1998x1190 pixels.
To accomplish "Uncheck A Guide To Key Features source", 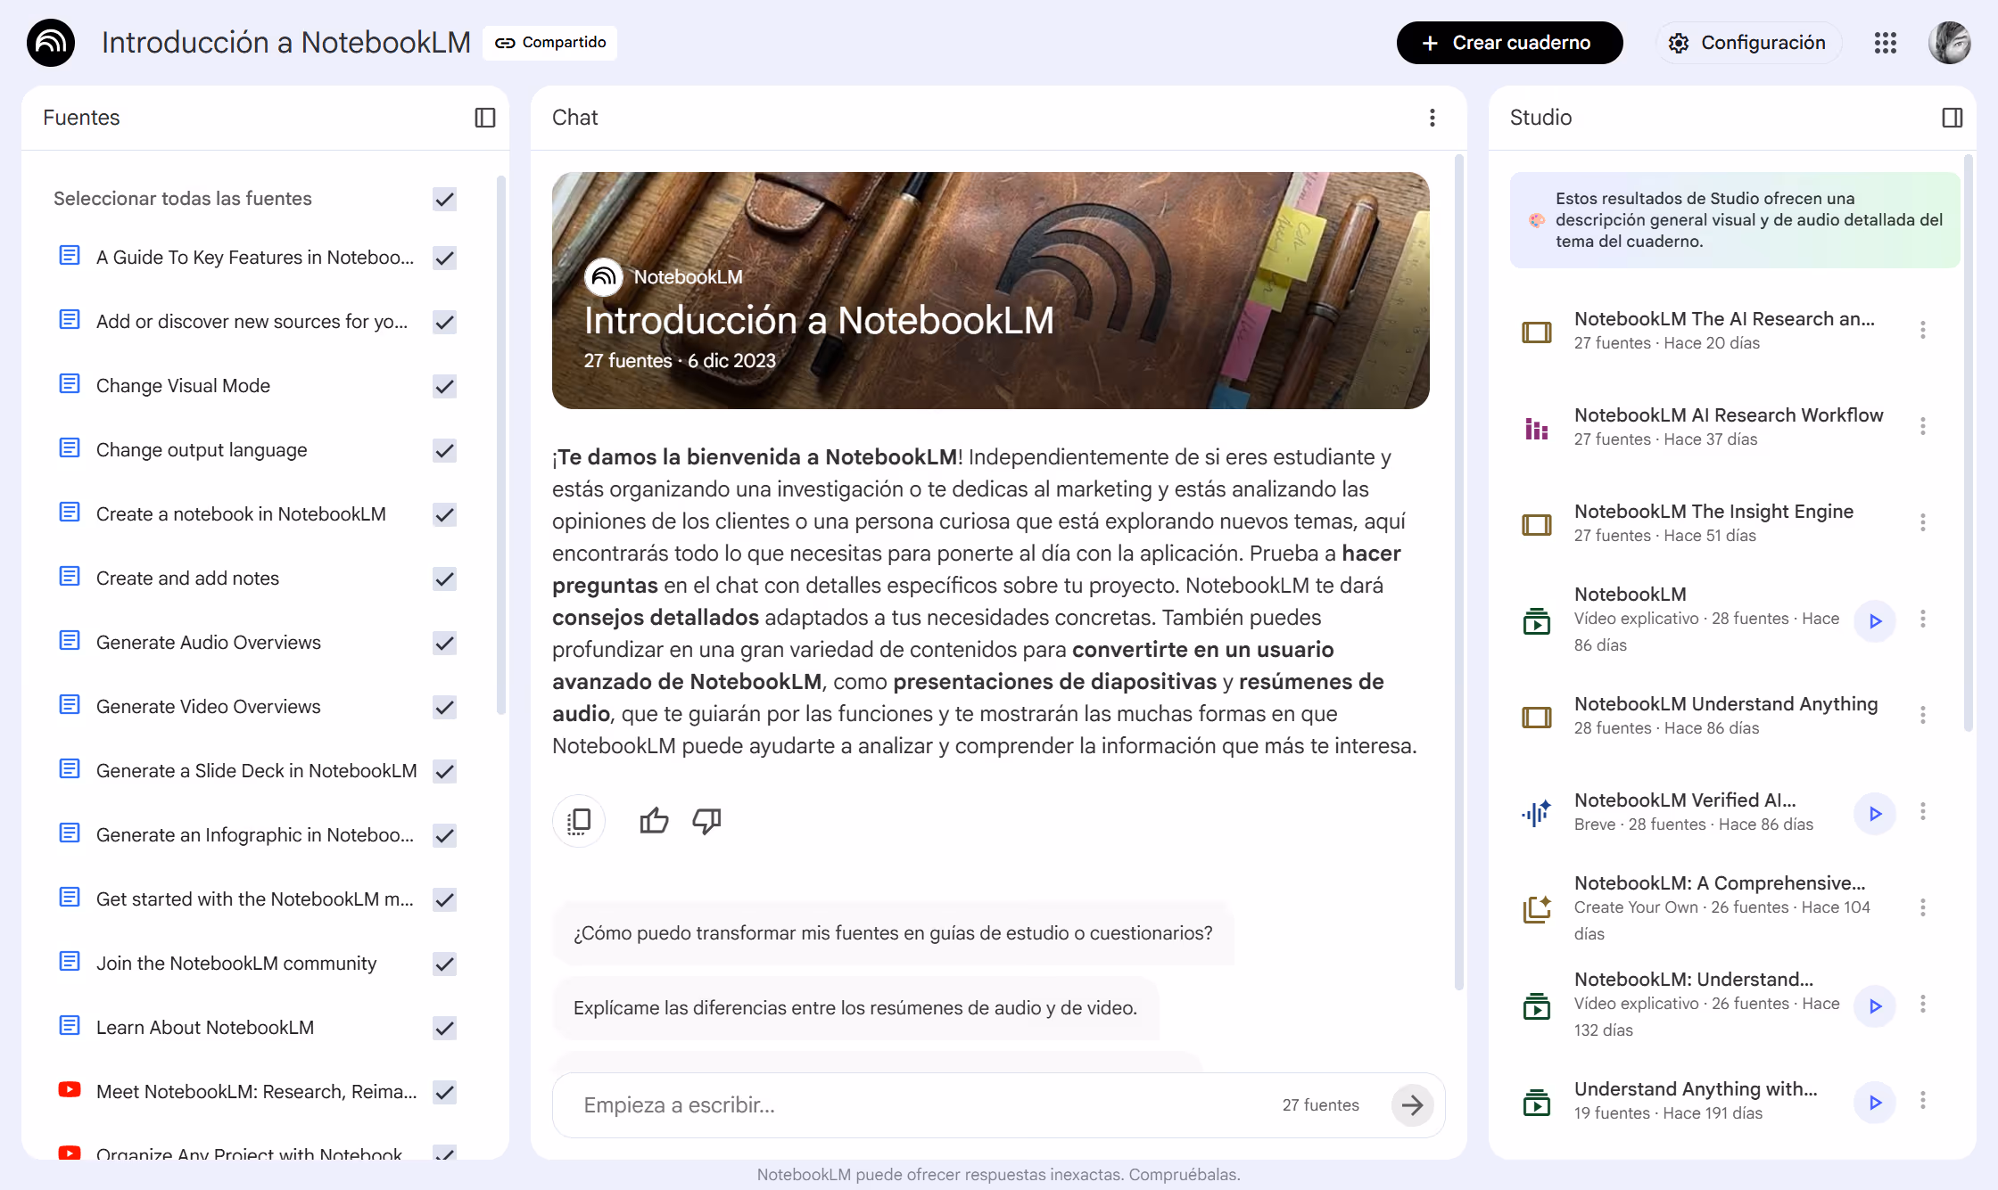I will [444, 259].
